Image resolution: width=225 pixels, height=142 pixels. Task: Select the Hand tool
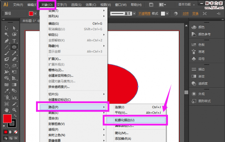(x=7, y=110)
